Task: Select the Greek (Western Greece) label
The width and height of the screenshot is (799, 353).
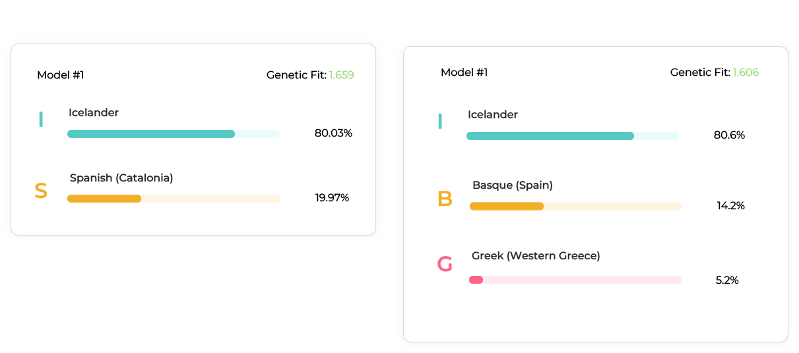Action: pos(536,256)
